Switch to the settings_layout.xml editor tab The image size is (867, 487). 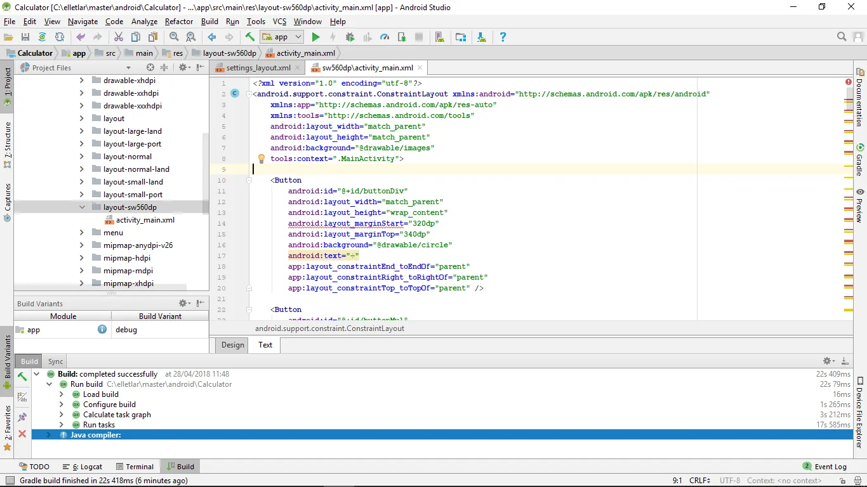[258, 68]
